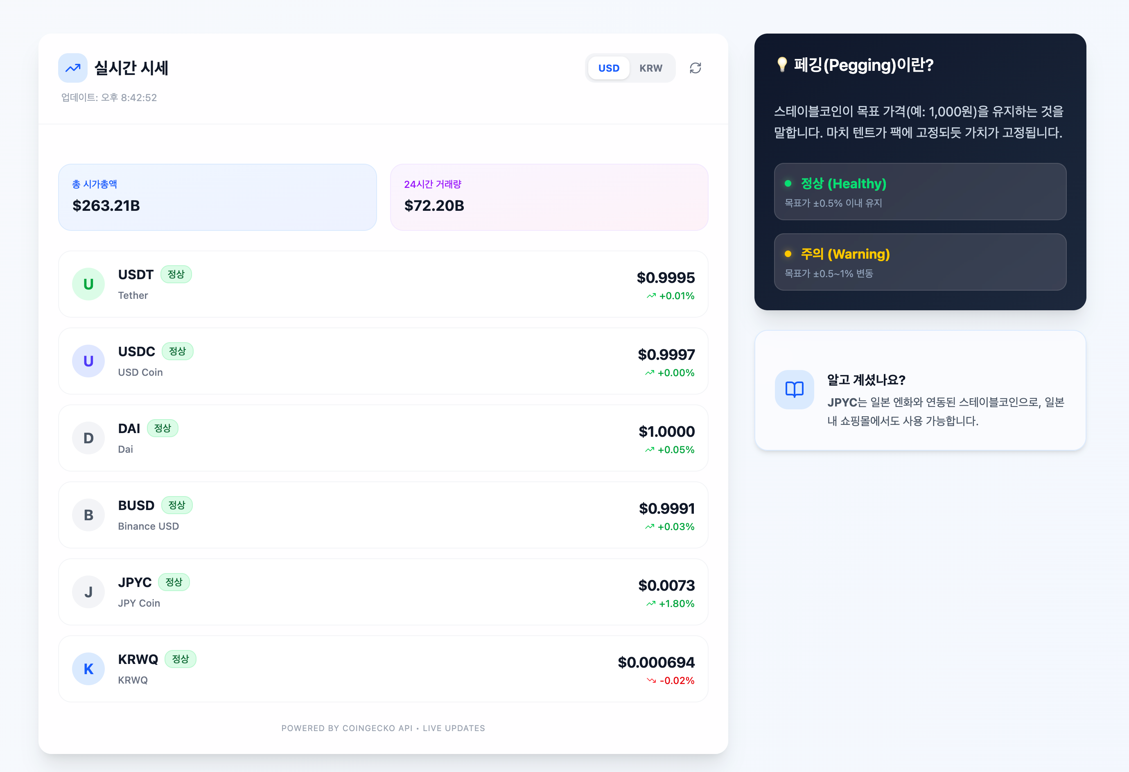Click the yellow dot in Warning card
Viewport: 1129px width, 772px height.
788,254
